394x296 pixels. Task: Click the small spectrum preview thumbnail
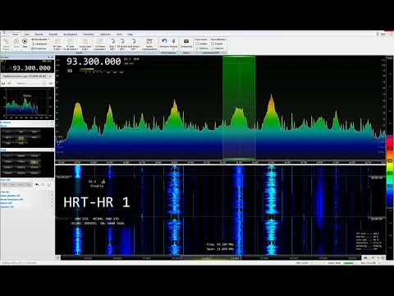[x=27, y=104]
